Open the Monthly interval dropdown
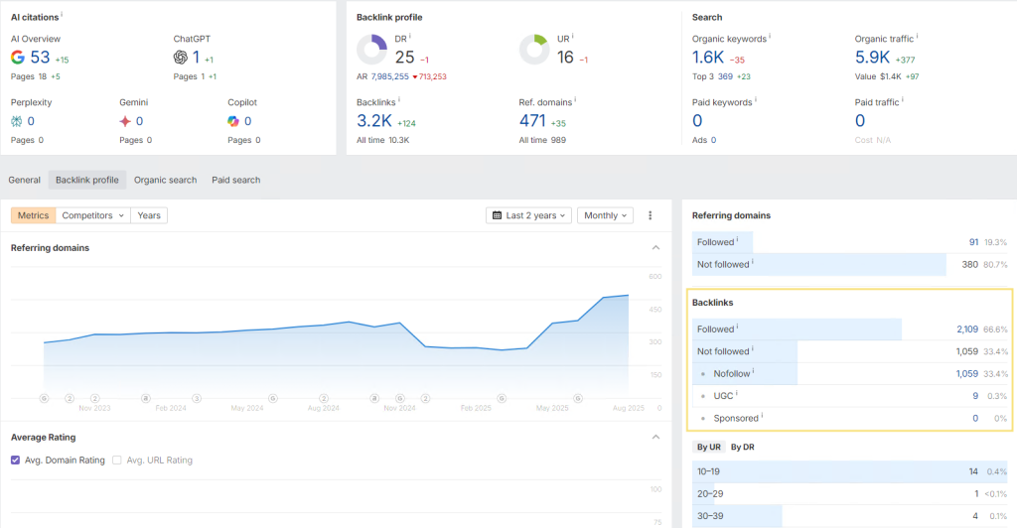The image size is (1017, 528). point(605,215)
